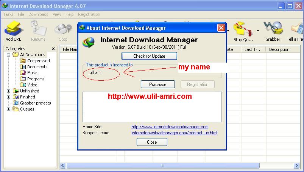Expand the Queues tree node

click(9, 109)
